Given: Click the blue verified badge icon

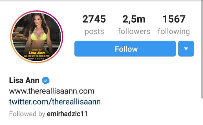Looking at the screenshot, I should coord(46,81).
